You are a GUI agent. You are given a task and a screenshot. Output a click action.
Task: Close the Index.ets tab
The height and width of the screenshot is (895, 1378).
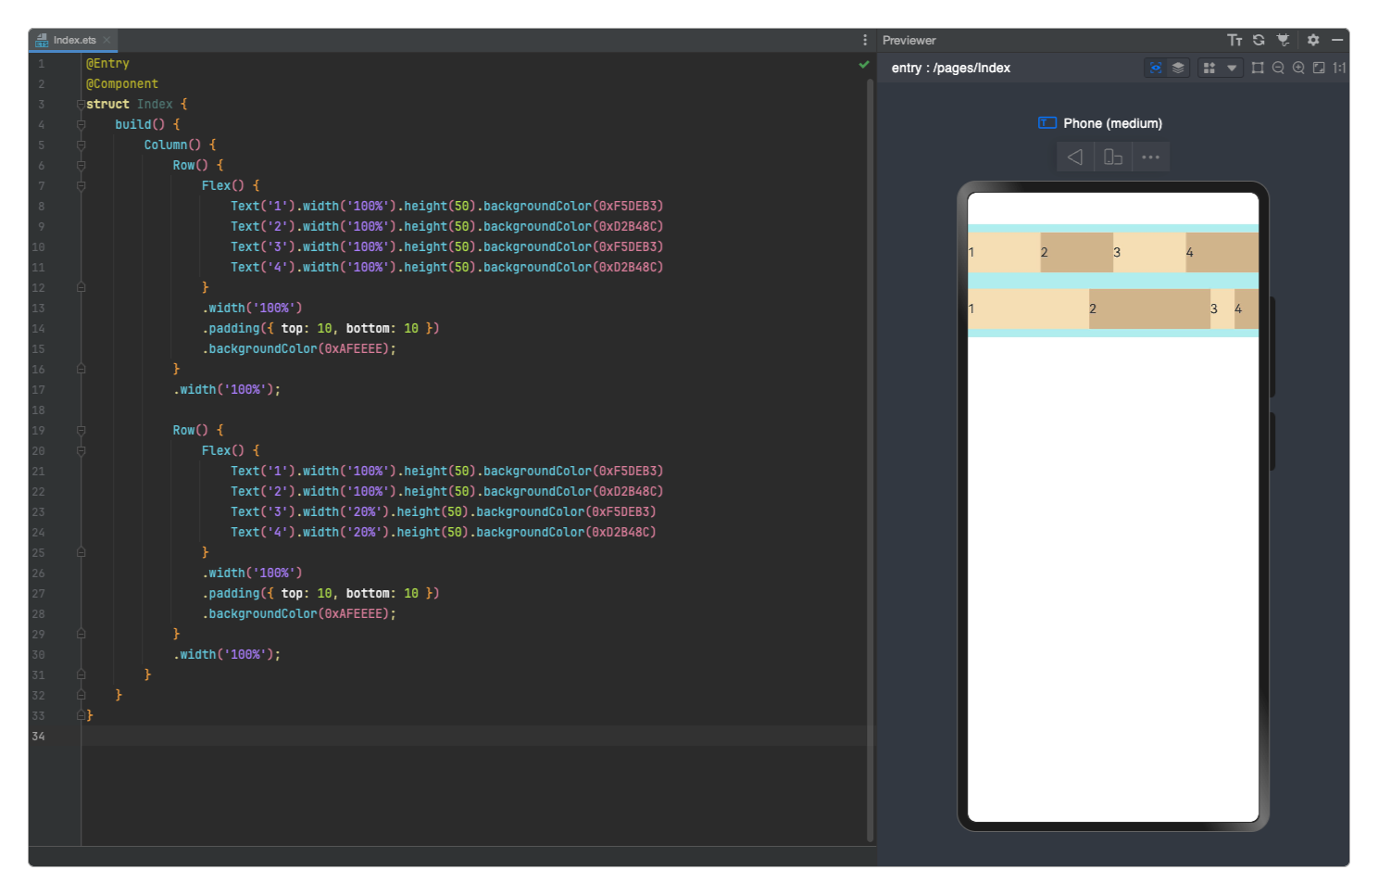click(107, 40)
